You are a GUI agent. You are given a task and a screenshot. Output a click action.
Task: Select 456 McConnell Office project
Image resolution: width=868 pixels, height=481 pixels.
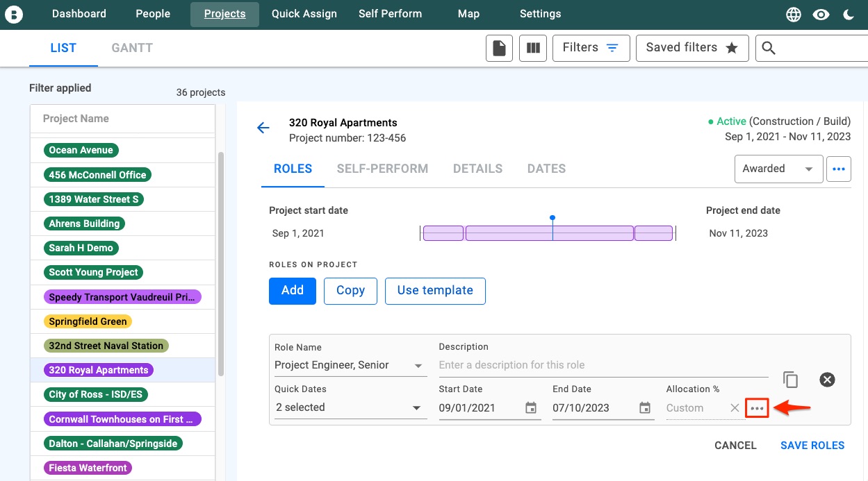point(97,175)
